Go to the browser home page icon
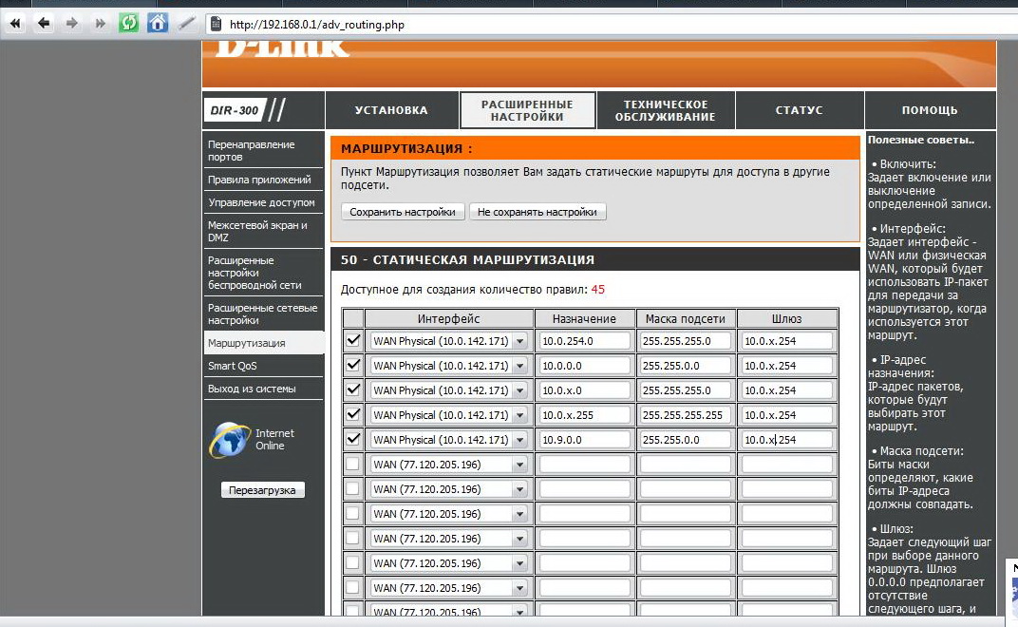1018x627 pixels. click(158, 24)
